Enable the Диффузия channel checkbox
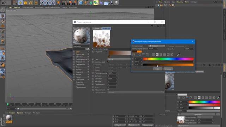The height and width of the screenshot is (127, 226). click(x=88, y=54)
